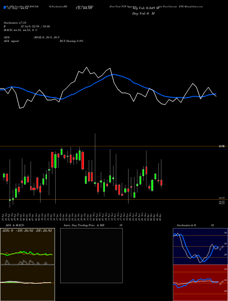Open the red RSI mini chart

point(200,283)
